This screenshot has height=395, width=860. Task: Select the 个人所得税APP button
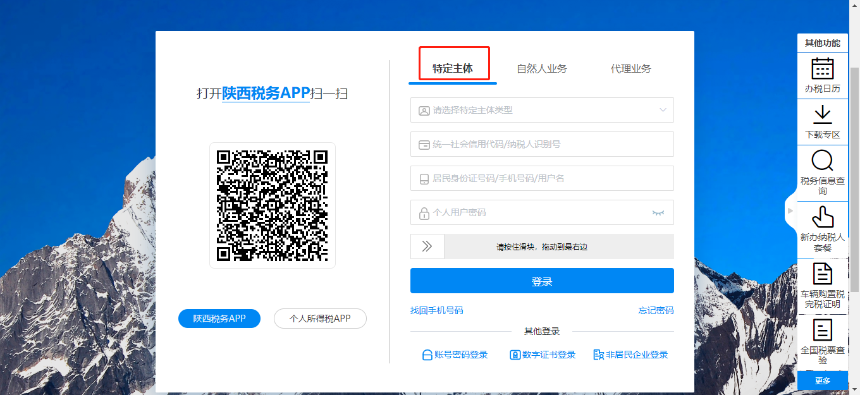(x=320, y=319)
